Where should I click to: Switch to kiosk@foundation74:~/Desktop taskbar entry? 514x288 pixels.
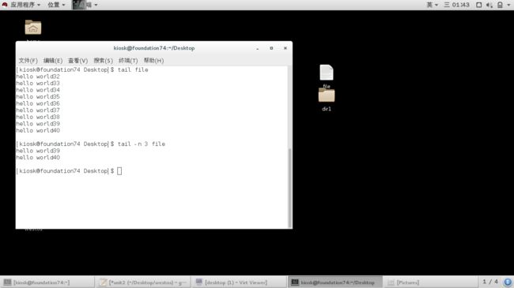334,282
